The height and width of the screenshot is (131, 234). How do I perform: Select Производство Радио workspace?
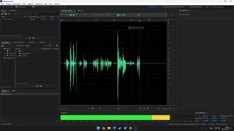(196, 7)
